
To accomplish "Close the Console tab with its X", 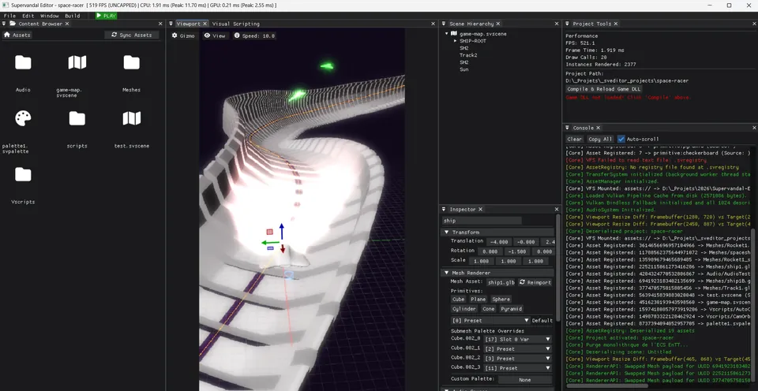I will [x=598, y=128].
